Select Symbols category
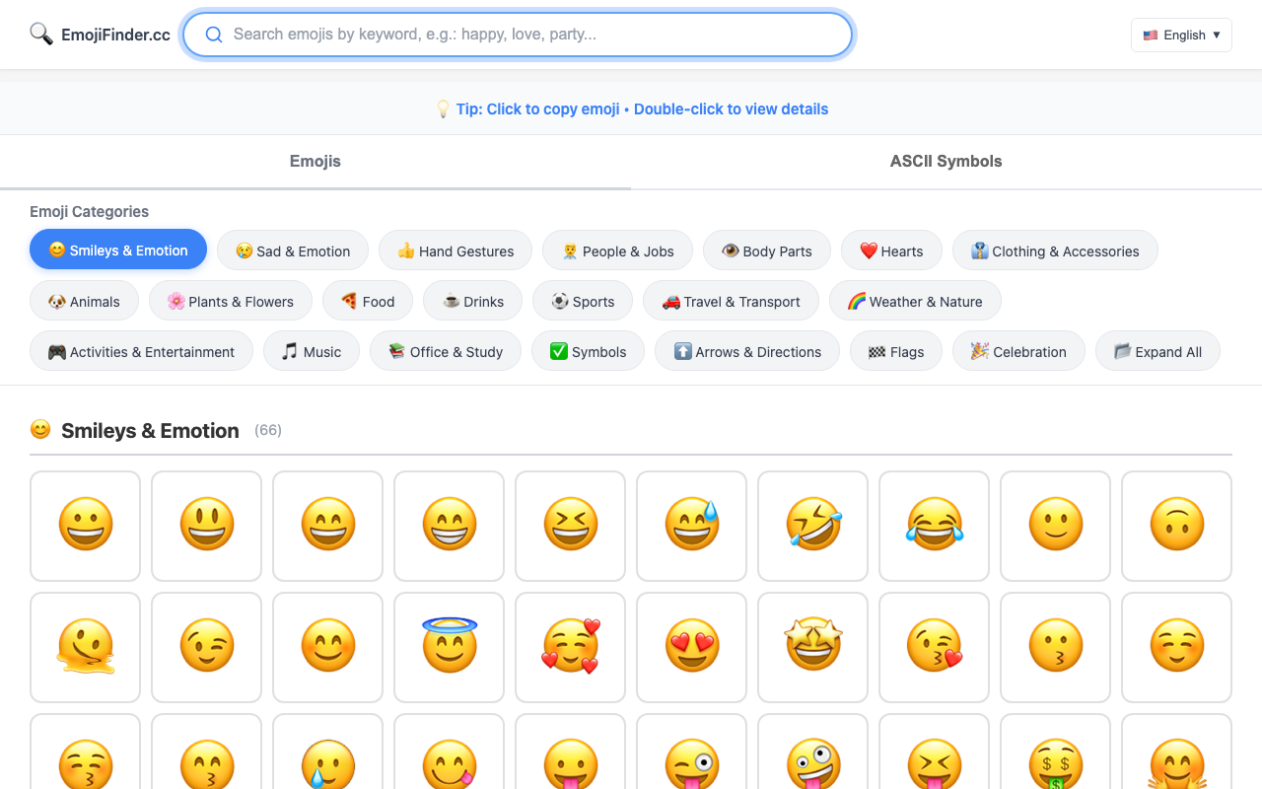1262x789 pixels. click(588, 351)
